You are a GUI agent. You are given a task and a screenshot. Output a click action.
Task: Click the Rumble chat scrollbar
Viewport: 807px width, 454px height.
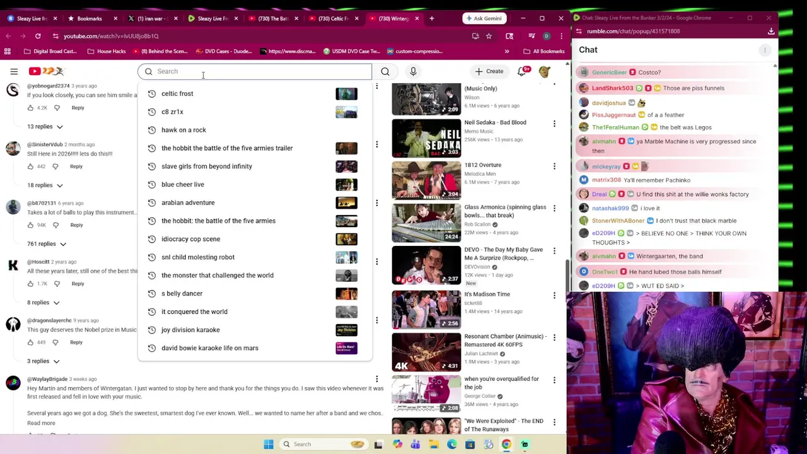(x=775, y=177)
